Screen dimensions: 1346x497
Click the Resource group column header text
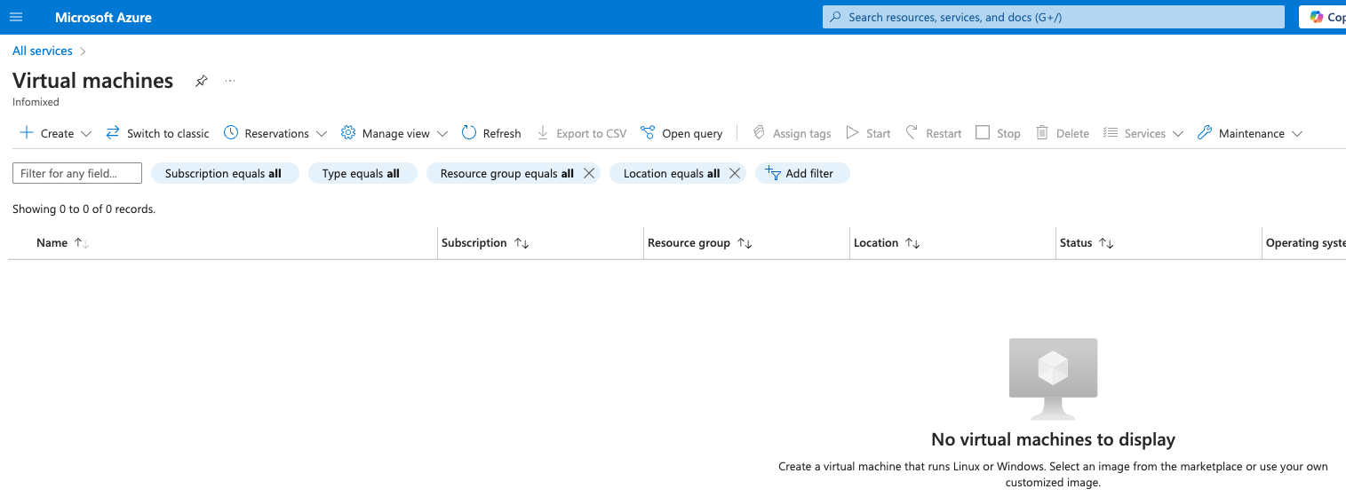(x=689, y=242)
